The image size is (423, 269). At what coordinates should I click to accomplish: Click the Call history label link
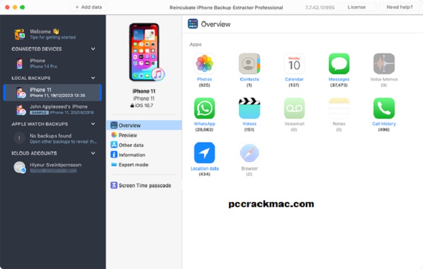click(x=384, y=124)
